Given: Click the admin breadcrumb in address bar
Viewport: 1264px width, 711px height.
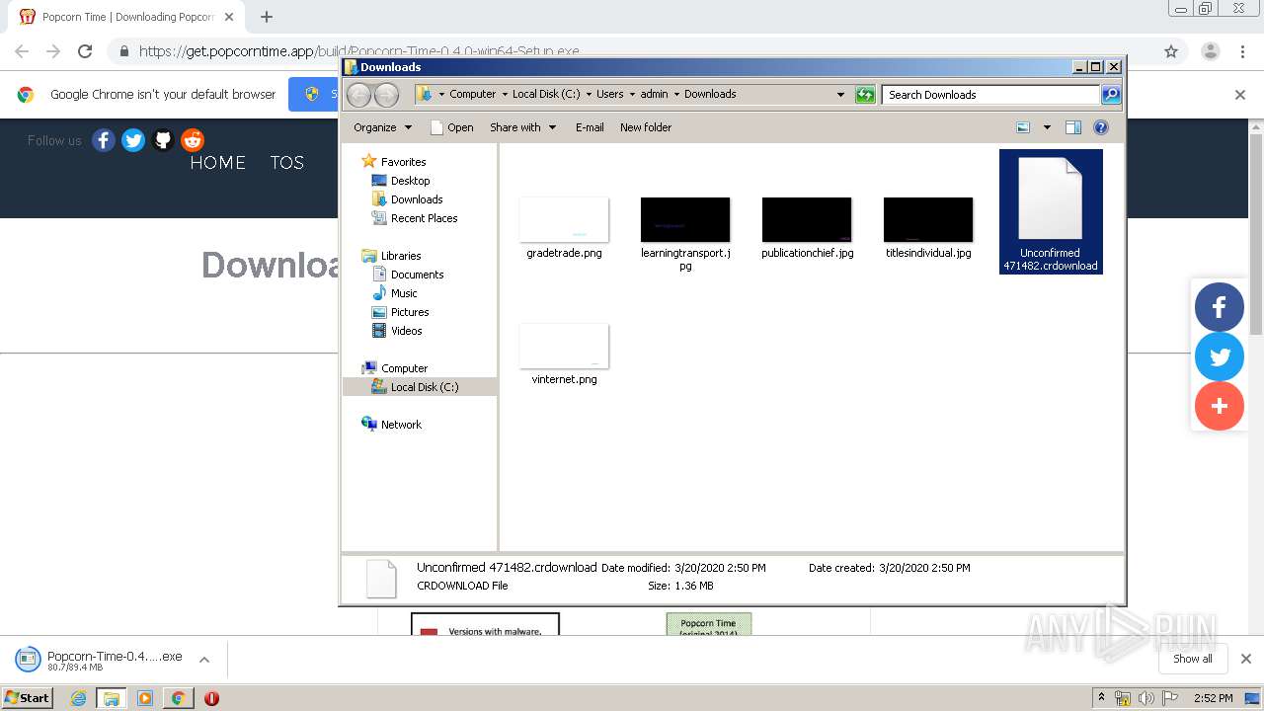Looking at the screenshot, I should click(x=654, y=95).
